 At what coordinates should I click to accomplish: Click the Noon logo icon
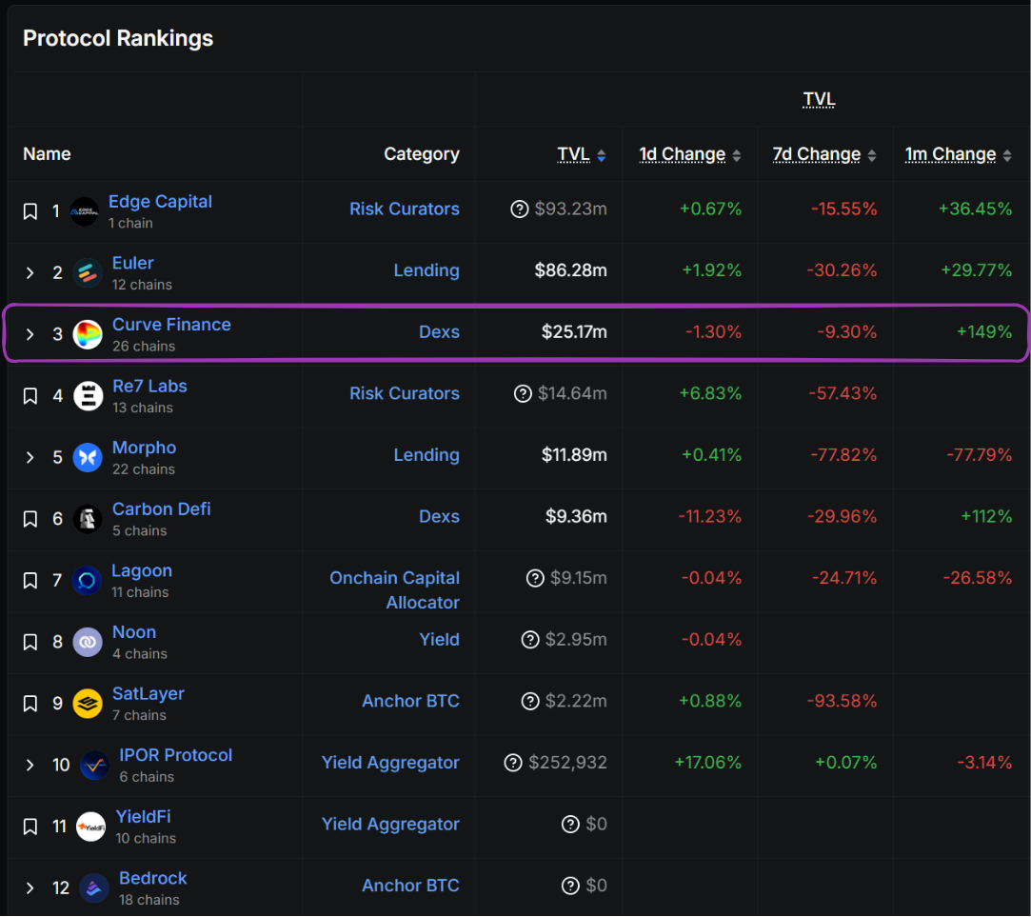pyautogui.click(x=88, y=642)
